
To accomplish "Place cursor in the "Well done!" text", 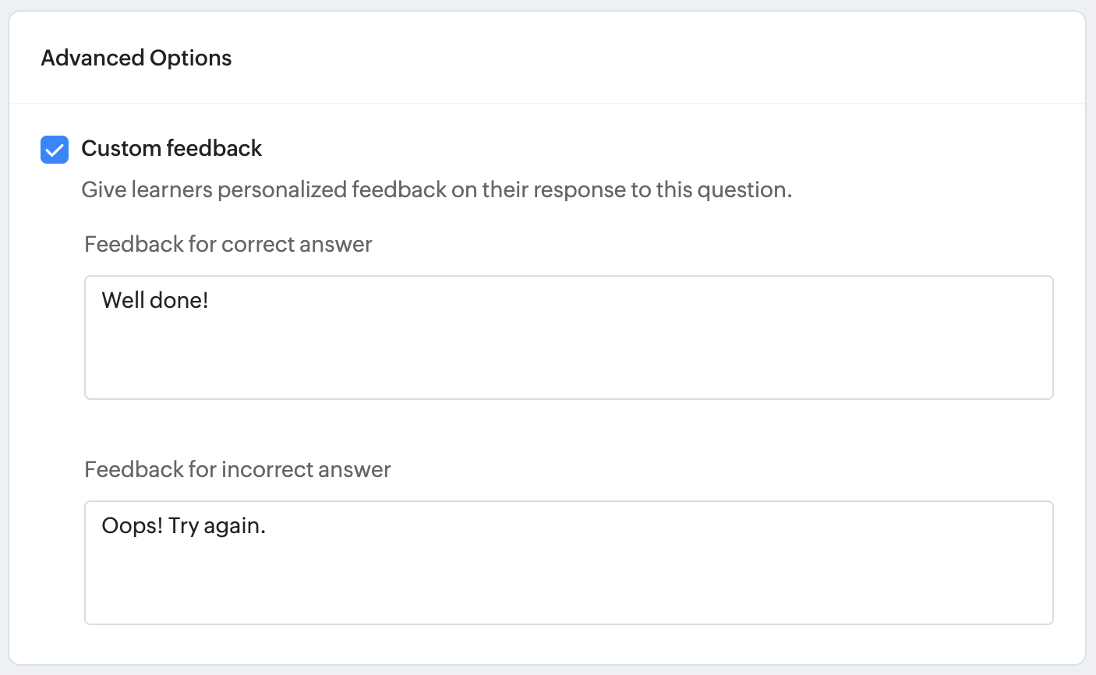I will pos(155,300).
